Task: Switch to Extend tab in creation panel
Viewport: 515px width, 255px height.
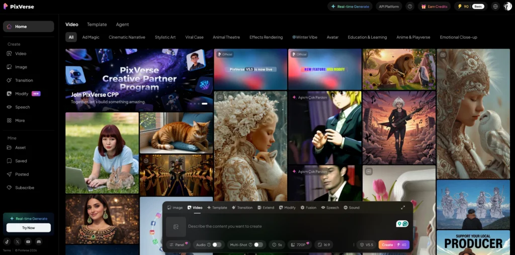Action: pos(266,208)
